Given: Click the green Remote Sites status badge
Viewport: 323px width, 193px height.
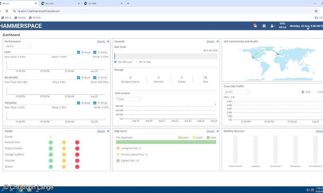Looking at the screenshot, I should point(51,142).
